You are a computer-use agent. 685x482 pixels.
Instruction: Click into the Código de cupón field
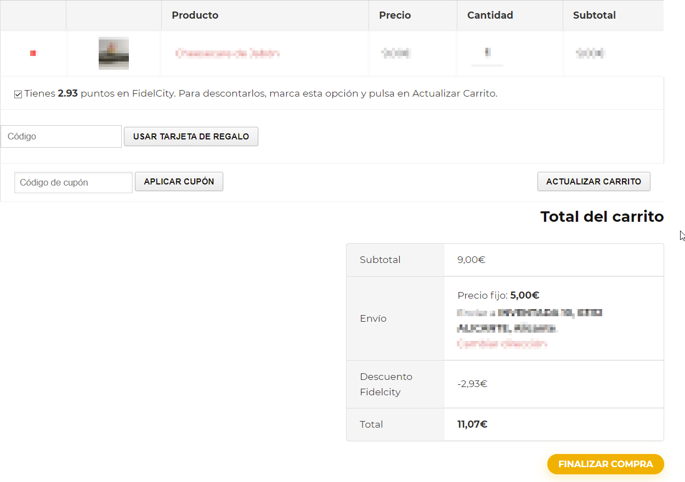coord(73,182)
